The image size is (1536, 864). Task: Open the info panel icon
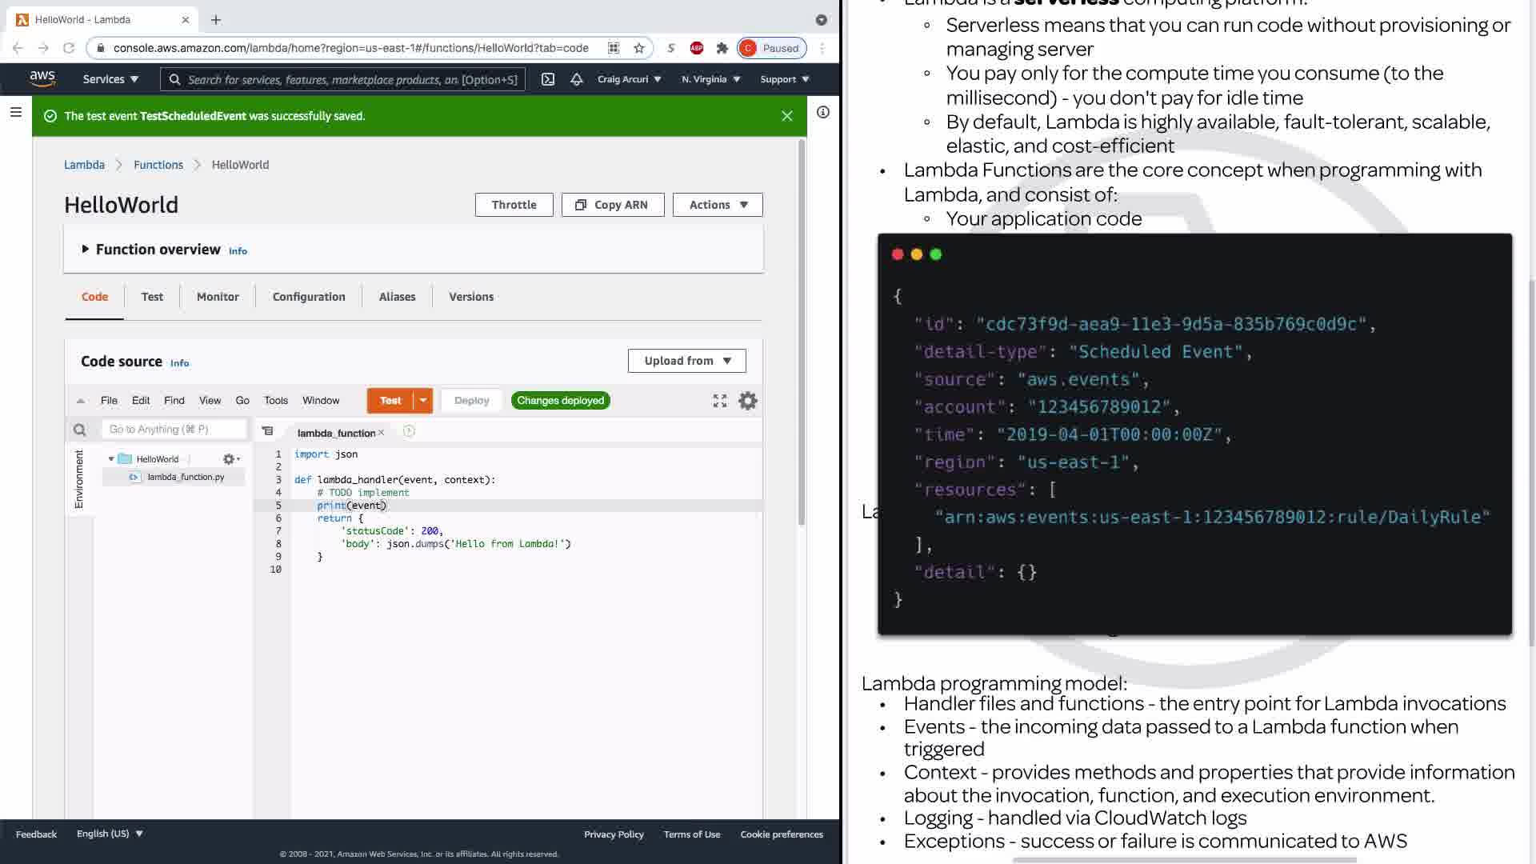pos(822,113)
